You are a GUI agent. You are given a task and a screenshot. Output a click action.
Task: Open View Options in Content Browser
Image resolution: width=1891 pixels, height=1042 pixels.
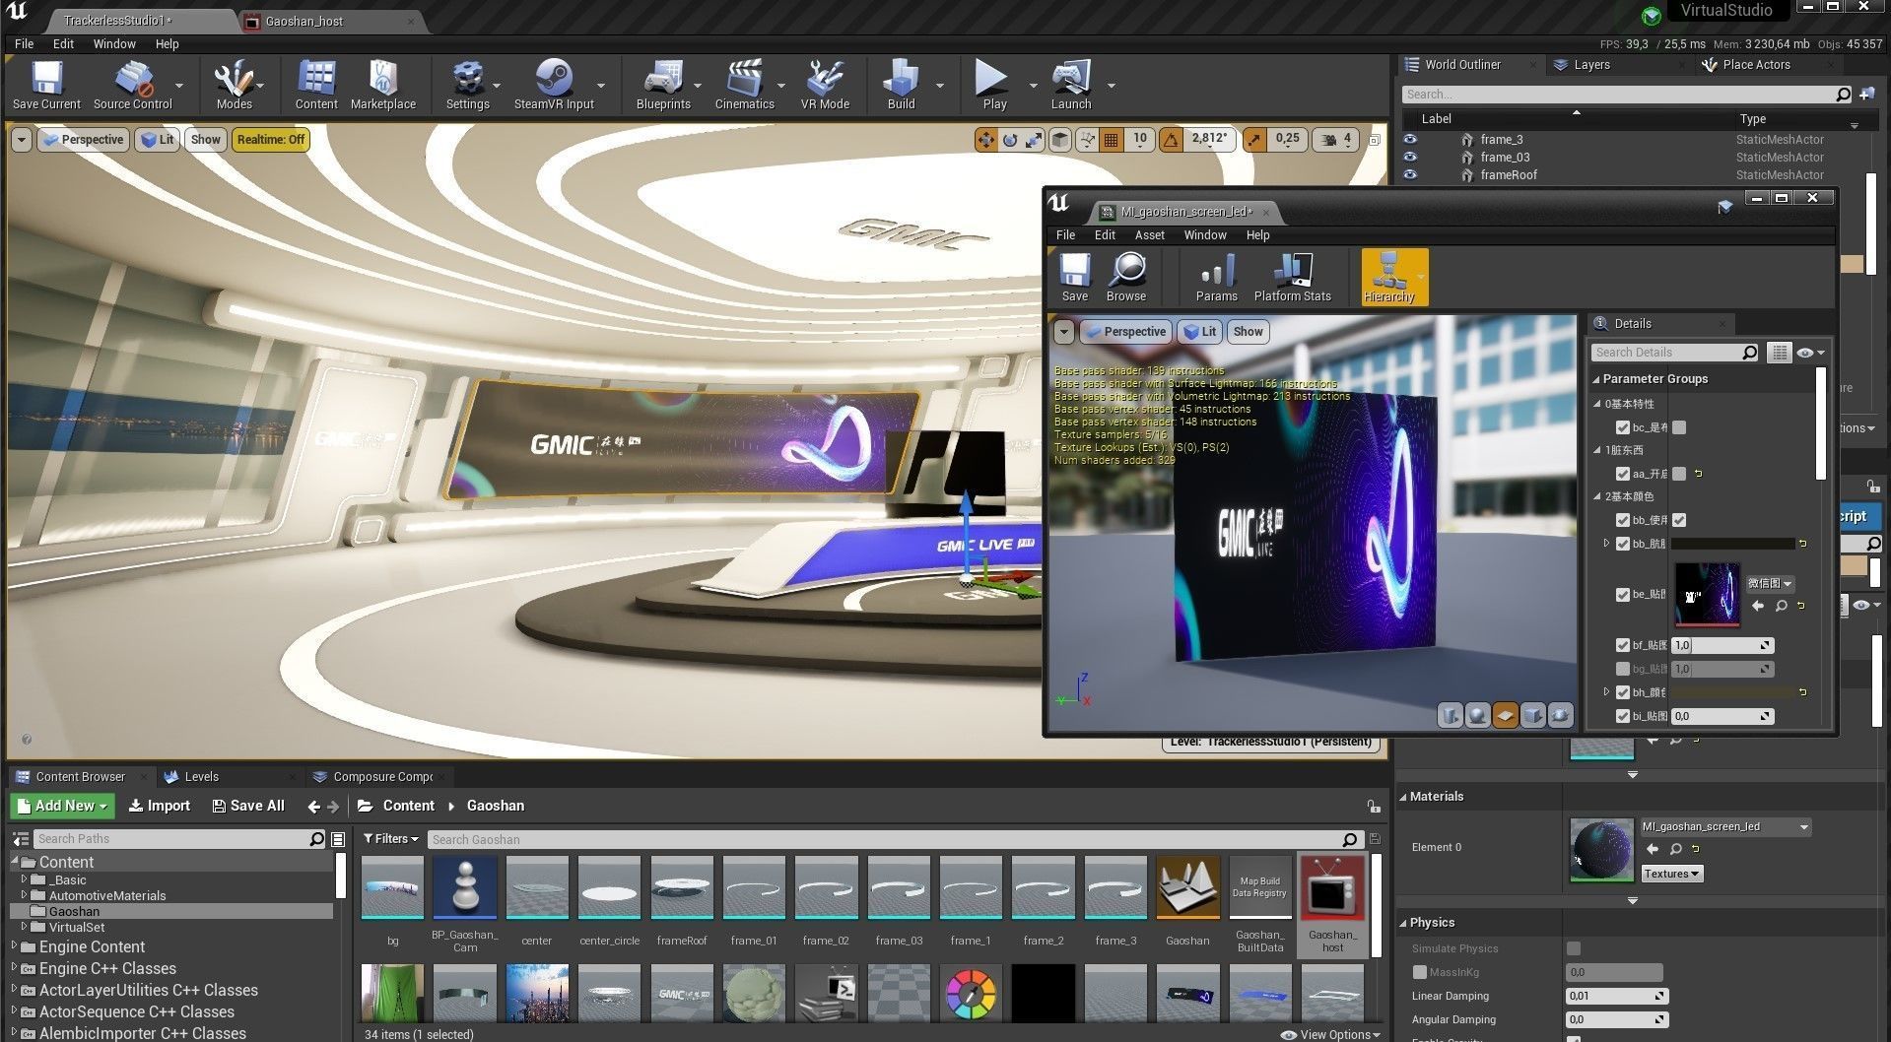tap(1330, 1034)
